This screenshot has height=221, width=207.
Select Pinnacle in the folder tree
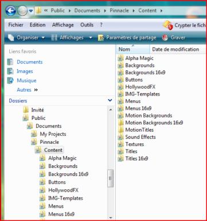coord(49,142)
